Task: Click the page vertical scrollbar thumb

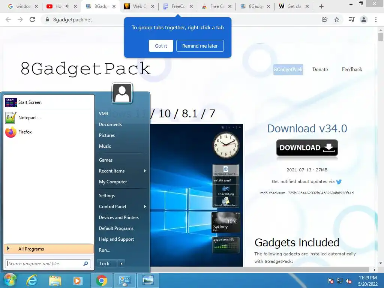Action: 381,37
